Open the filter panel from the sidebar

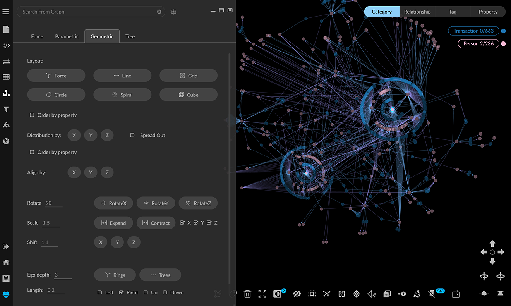click(6, 109)
